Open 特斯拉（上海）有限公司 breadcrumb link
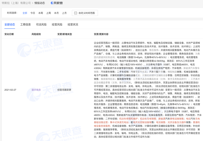The width and height of the screenshot is (203, 141). (16, 3)
